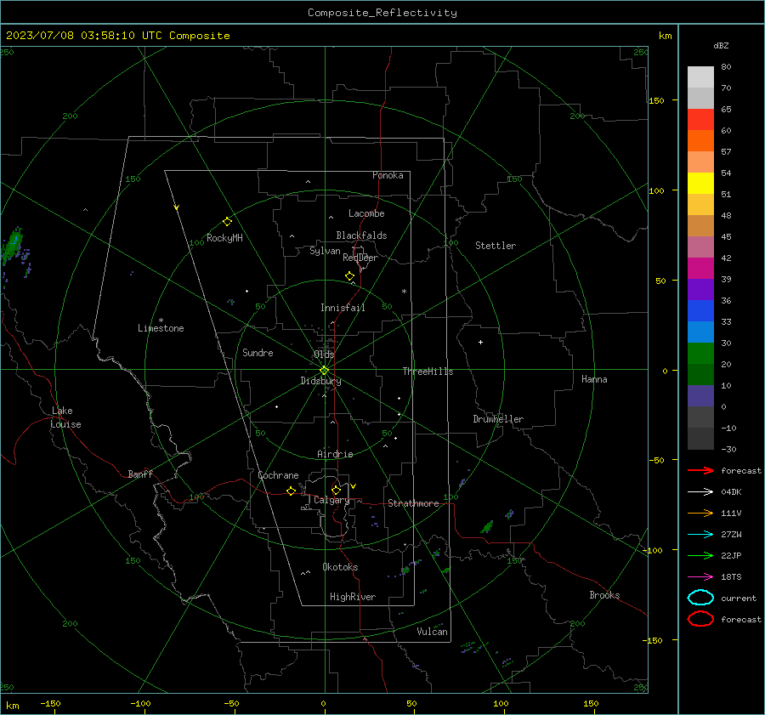
Task: Click the Stettler label
Action: click(x=496, y=246)
